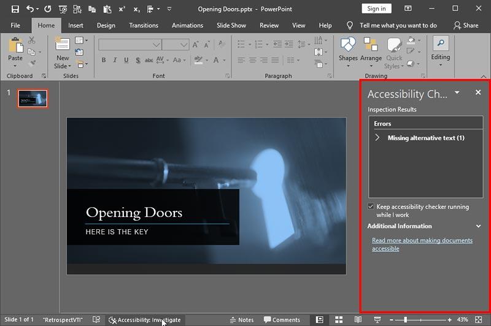The height and width of the screenshot is (326, 491).
Task: Click Accessibility: Investigate in status bar
Action: coord(145,320)
